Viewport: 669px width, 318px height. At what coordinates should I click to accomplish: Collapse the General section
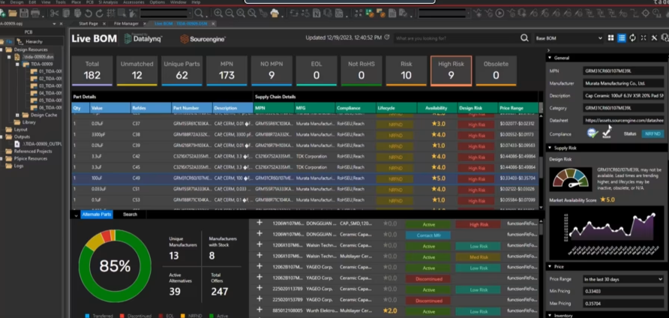tap(550, 58)
